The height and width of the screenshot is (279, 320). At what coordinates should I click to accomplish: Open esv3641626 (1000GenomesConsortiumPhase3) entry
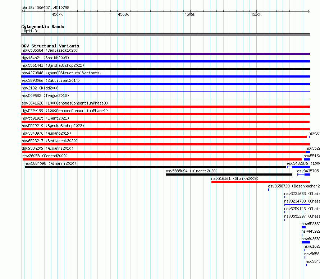click(x=65, y=103)
